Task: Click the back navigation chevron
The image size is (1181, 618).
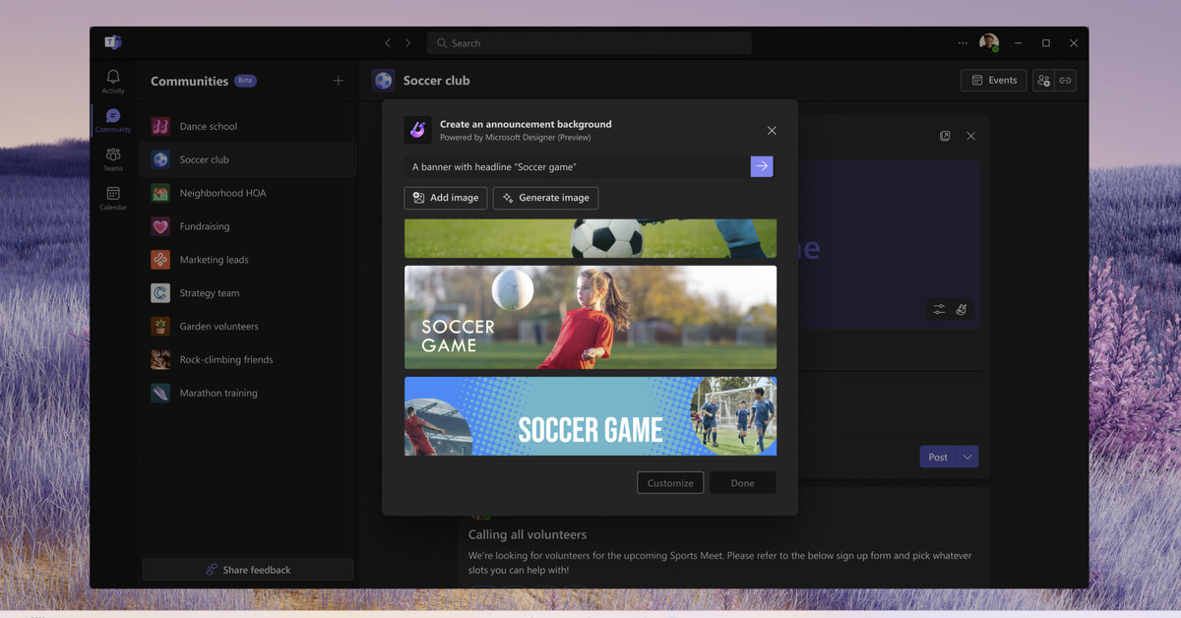Action: pyautogui.click(x=387, y=43)
